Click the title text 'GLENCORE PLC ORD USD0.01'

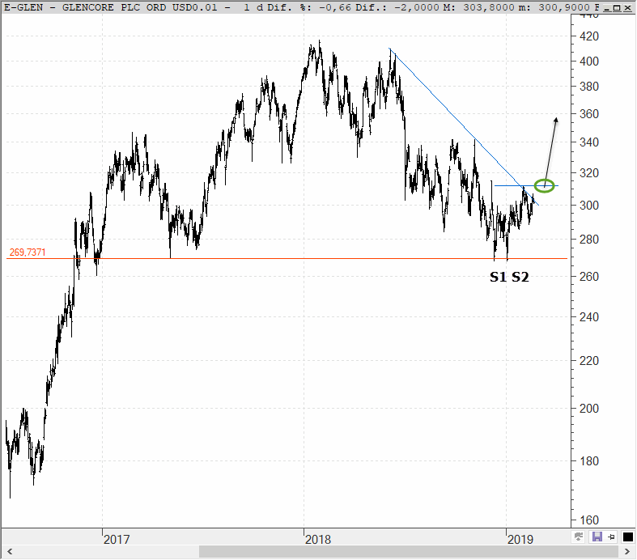[140, 7]
